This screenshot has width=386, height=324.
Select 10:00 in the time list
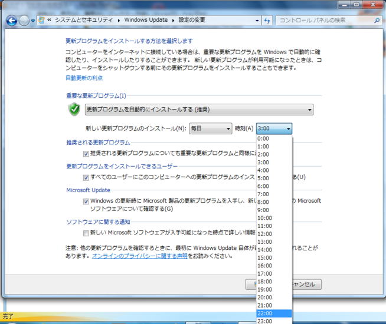click(274, 218)
